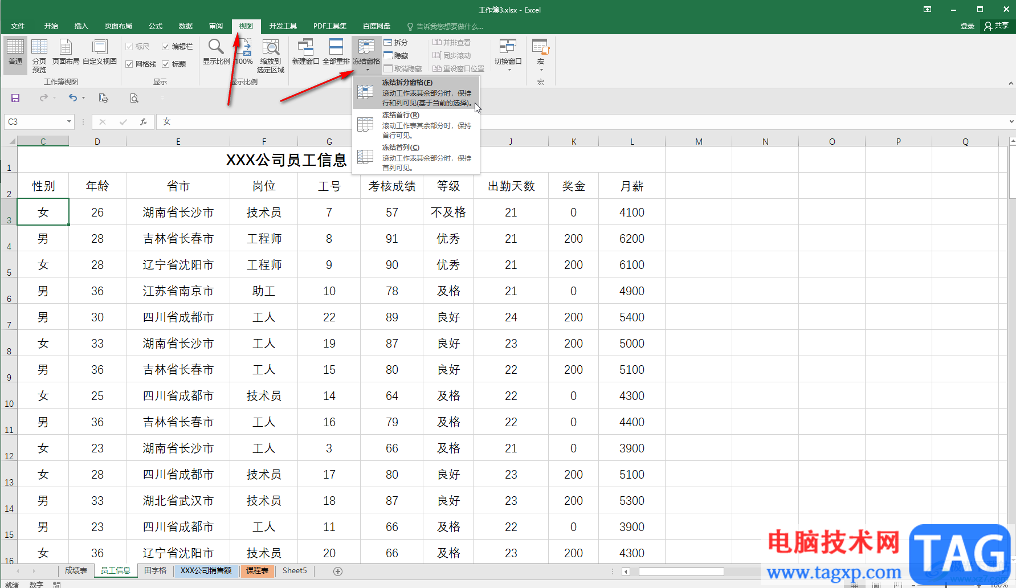Open the File tab
This screenshot has width=1016, height=588.
click(18, 26)
